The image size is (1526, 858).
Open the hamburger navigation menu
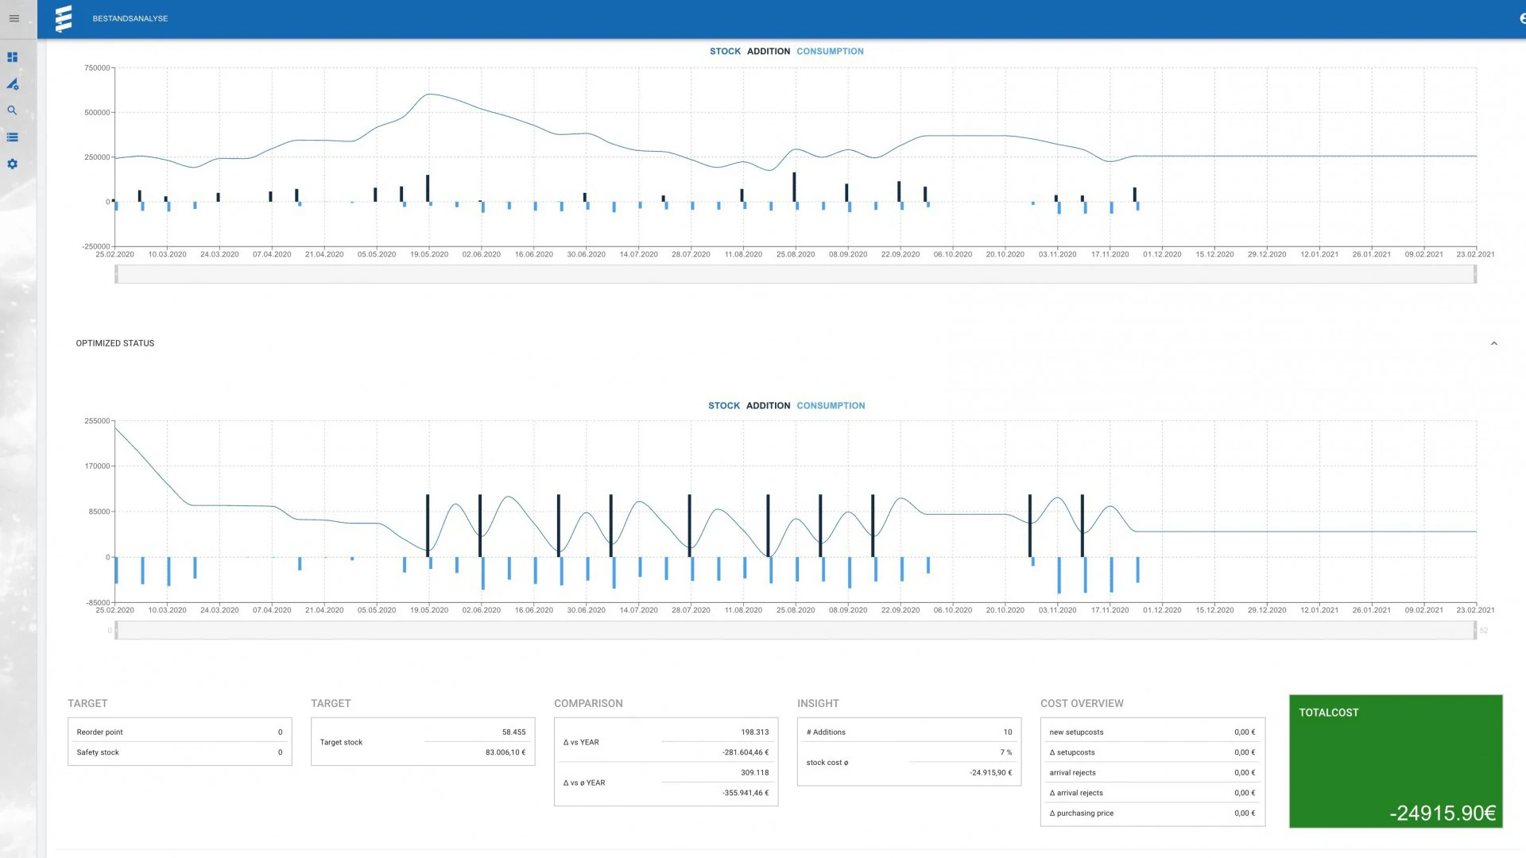[14, 18]
